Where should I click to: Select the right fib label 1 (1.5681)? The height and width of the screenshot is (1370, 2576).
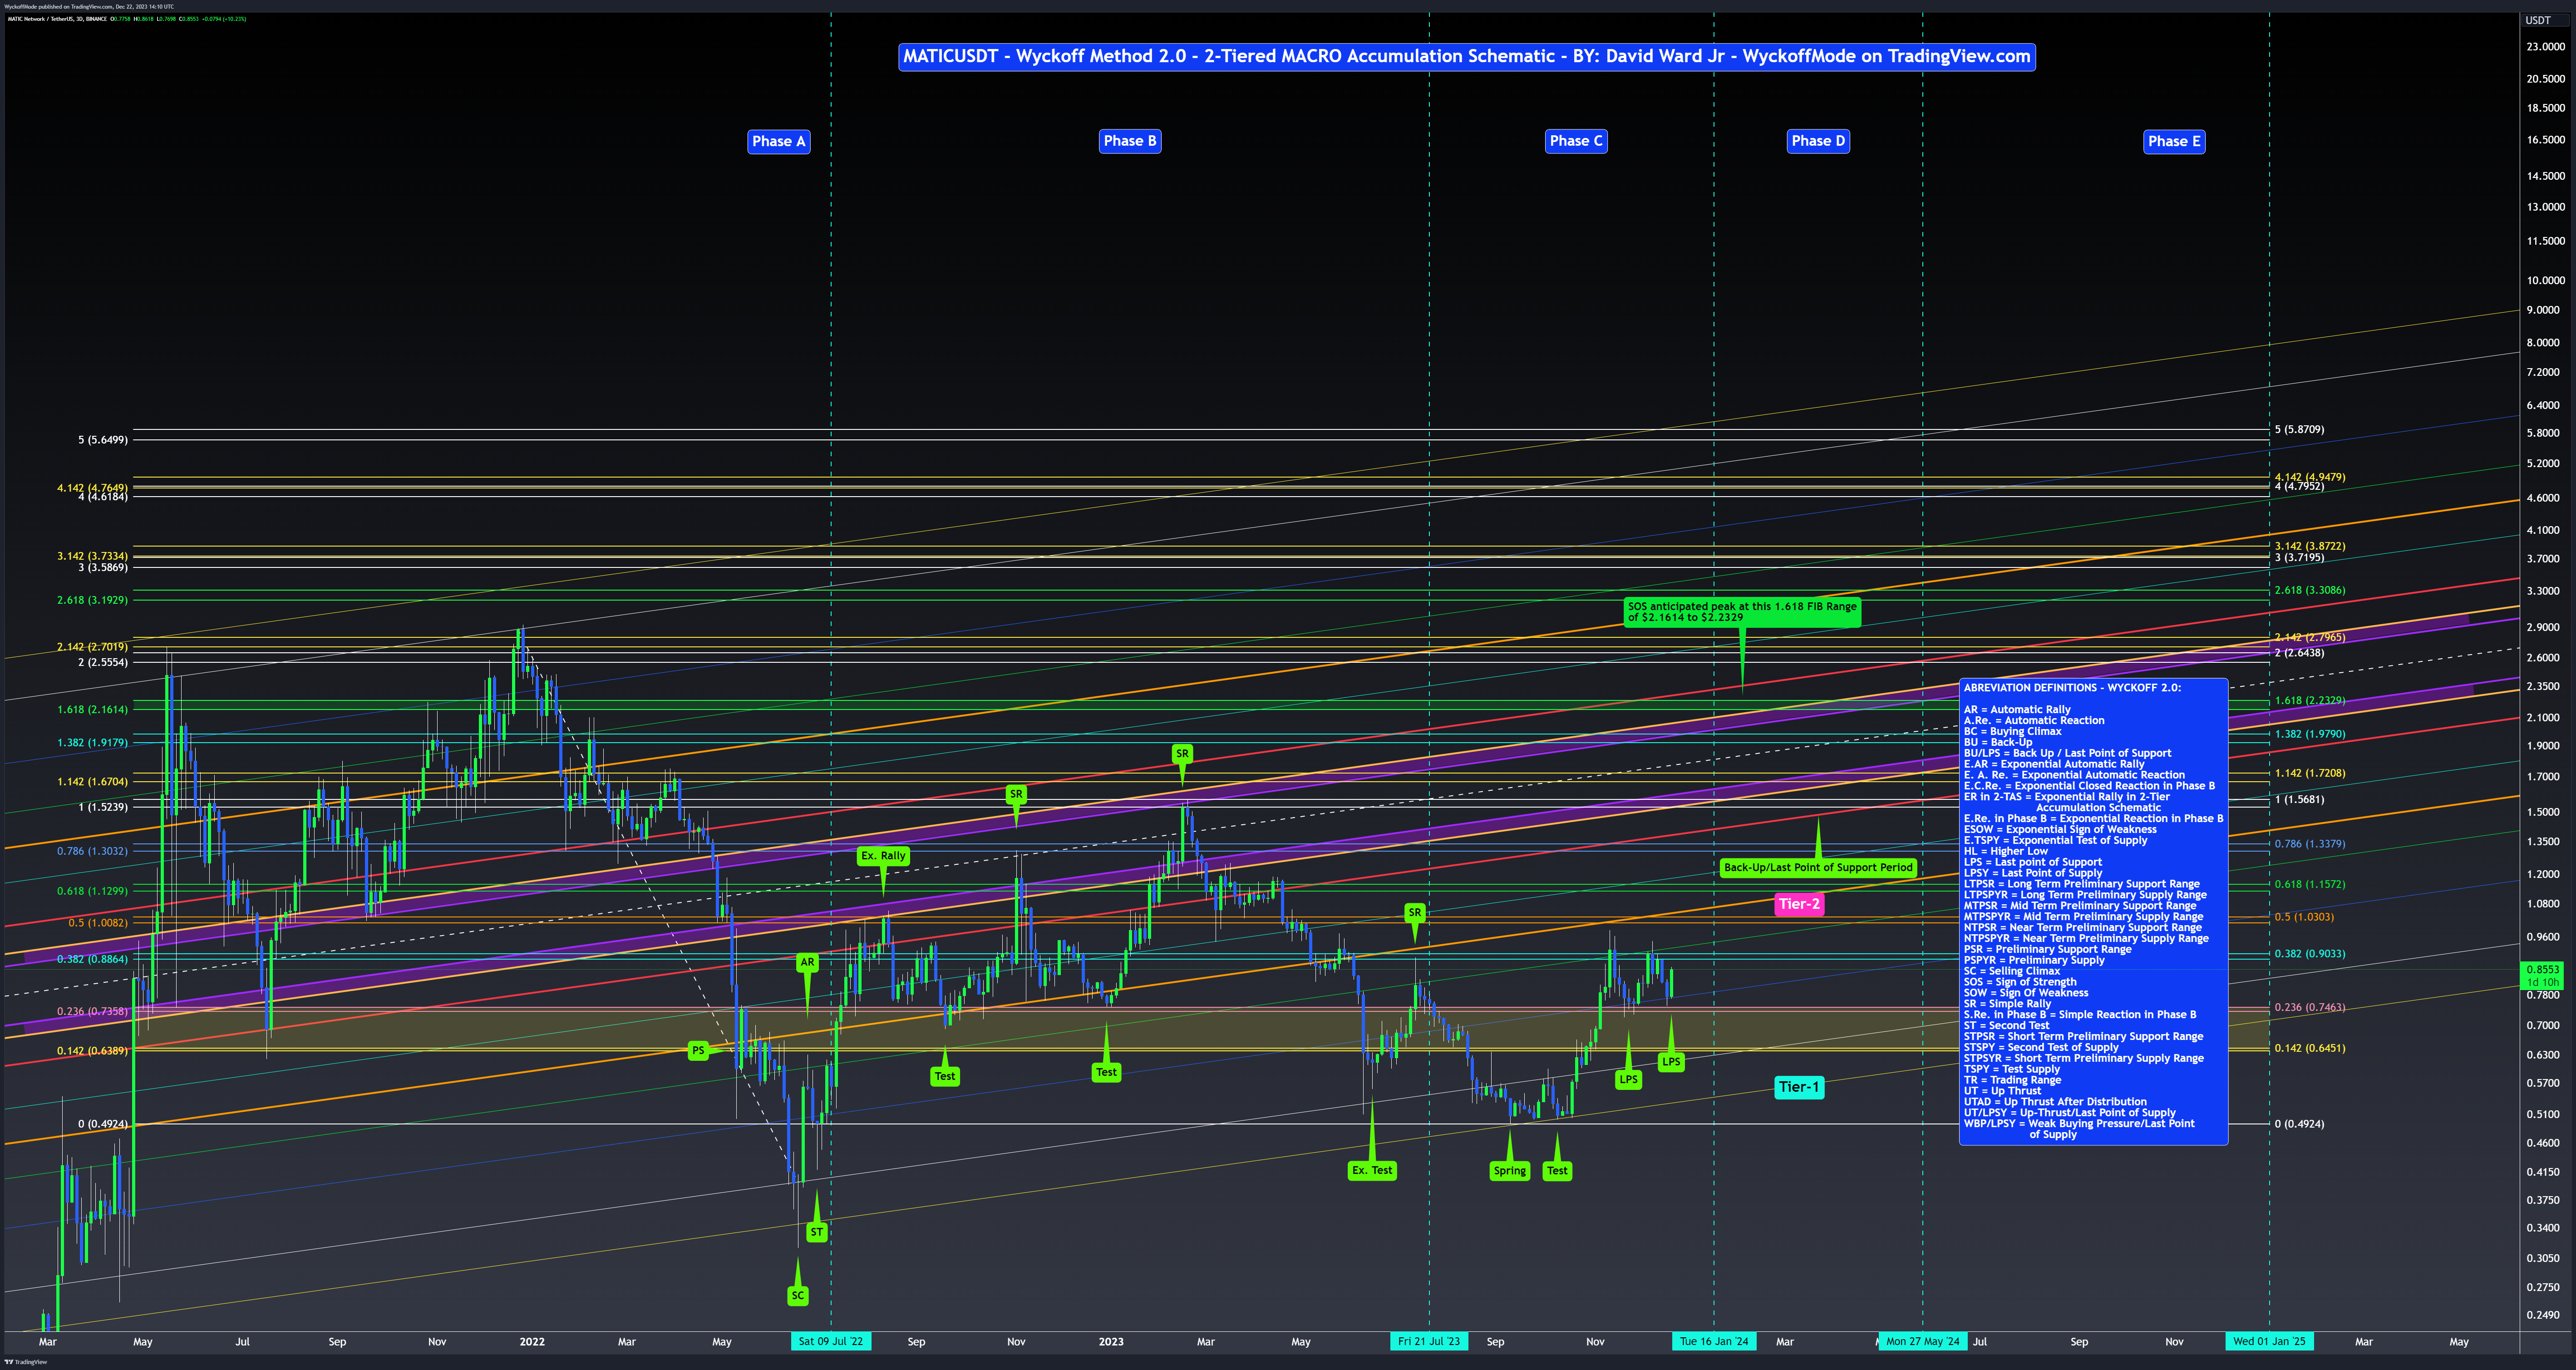click(2299, 799)
